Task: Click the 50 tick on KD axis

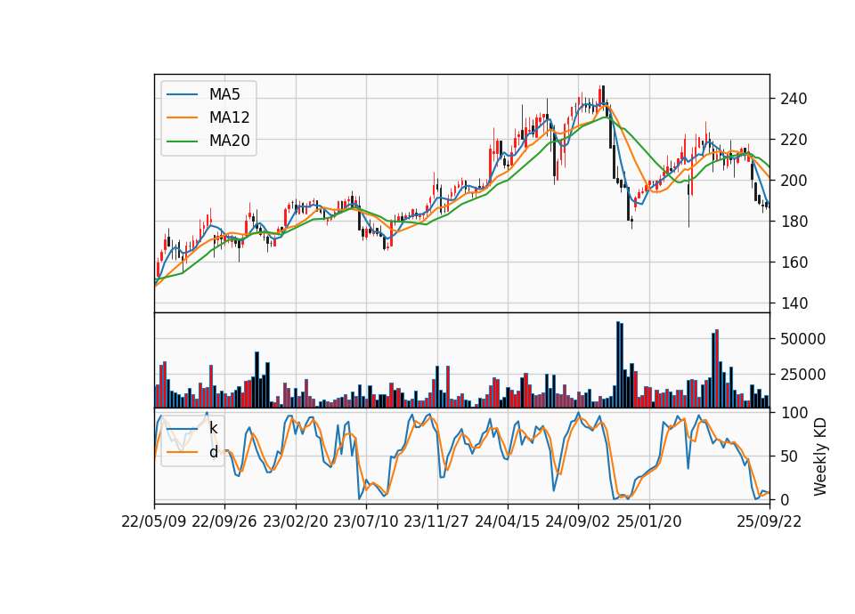Action: point(789,456)
